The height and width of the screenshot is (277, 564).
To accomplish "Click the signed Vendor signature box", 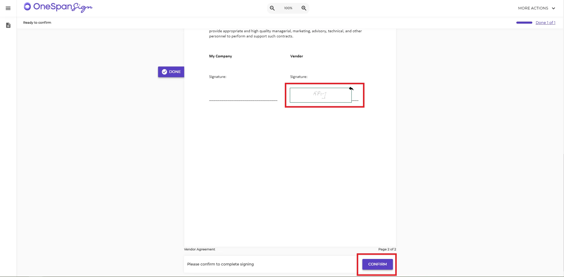I will 321,95.
